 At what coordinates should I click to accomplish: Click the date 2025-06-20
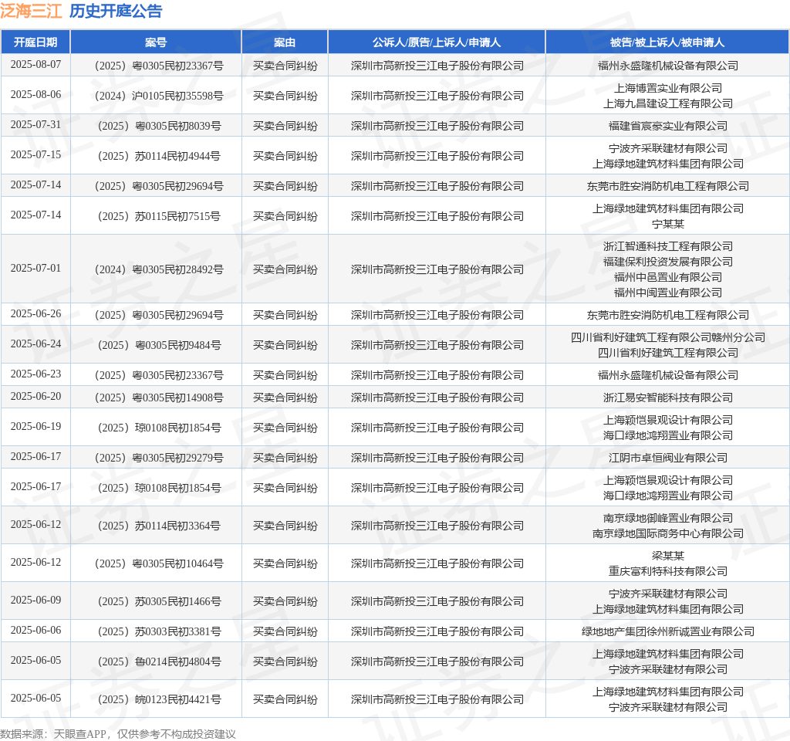(35, 396)
